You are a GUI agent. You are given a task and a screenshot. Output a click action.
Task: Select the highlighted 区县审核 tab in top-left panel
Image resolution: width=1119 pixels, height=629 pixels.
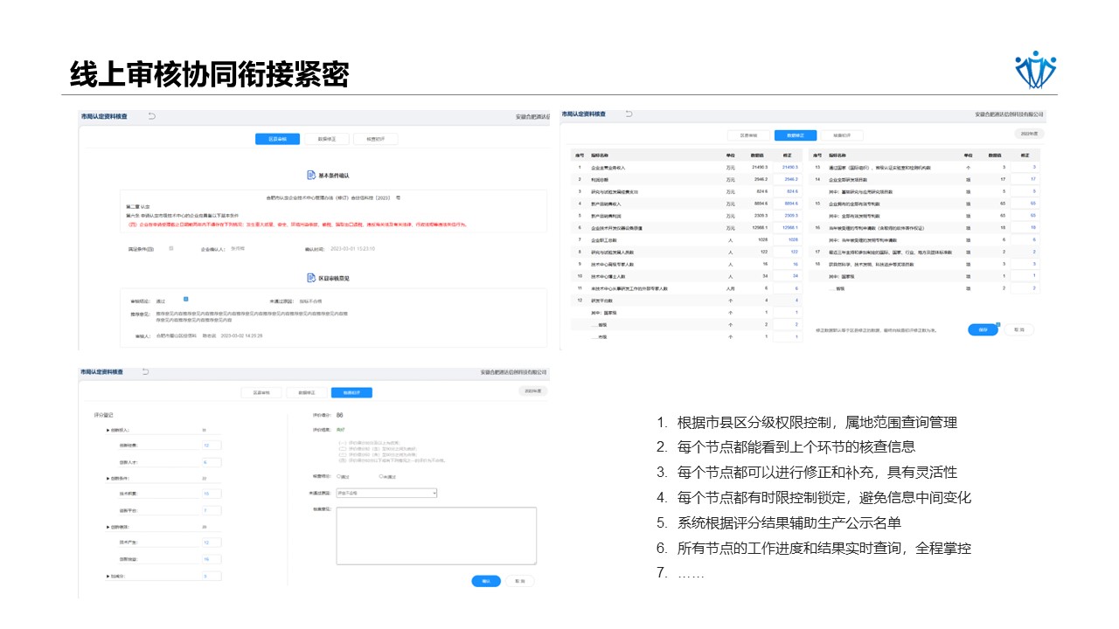277,139
